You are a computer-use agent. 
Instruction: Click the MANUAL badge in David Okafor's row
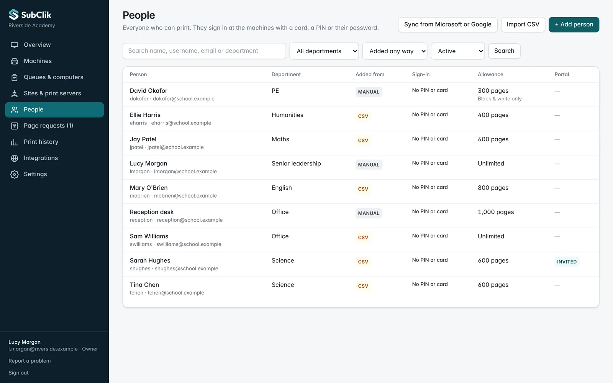pyautogui.click(x=369, y=92)
